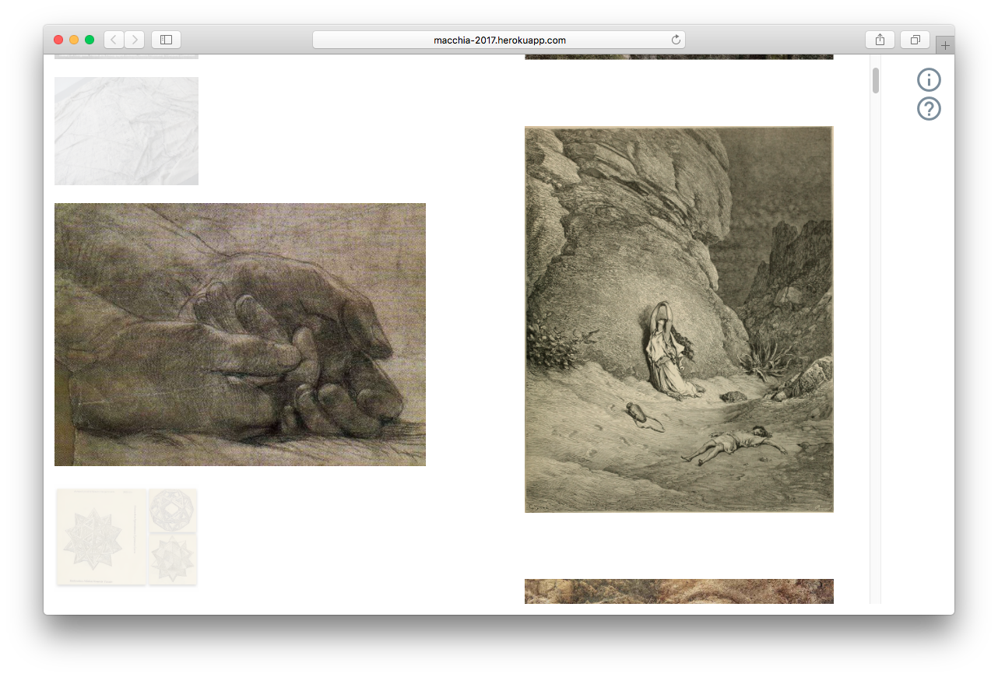Close the Safari window with red button
This screenshot has width=998, height=677.
click(58, 40)
